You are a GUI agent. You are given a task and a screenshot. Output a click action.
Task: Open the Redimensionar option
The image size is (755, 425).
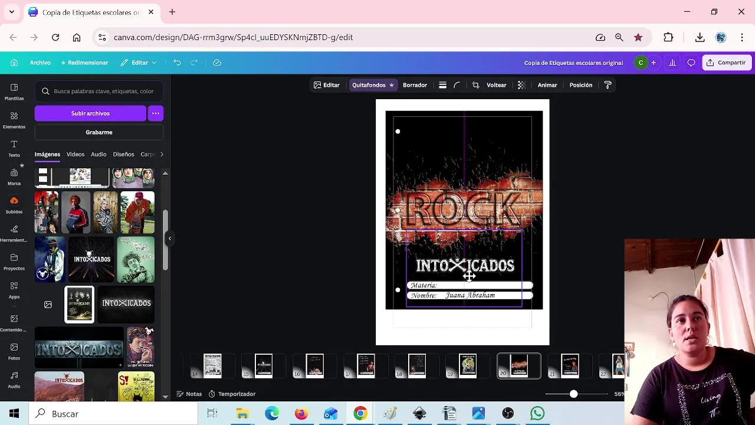point(84,63)
